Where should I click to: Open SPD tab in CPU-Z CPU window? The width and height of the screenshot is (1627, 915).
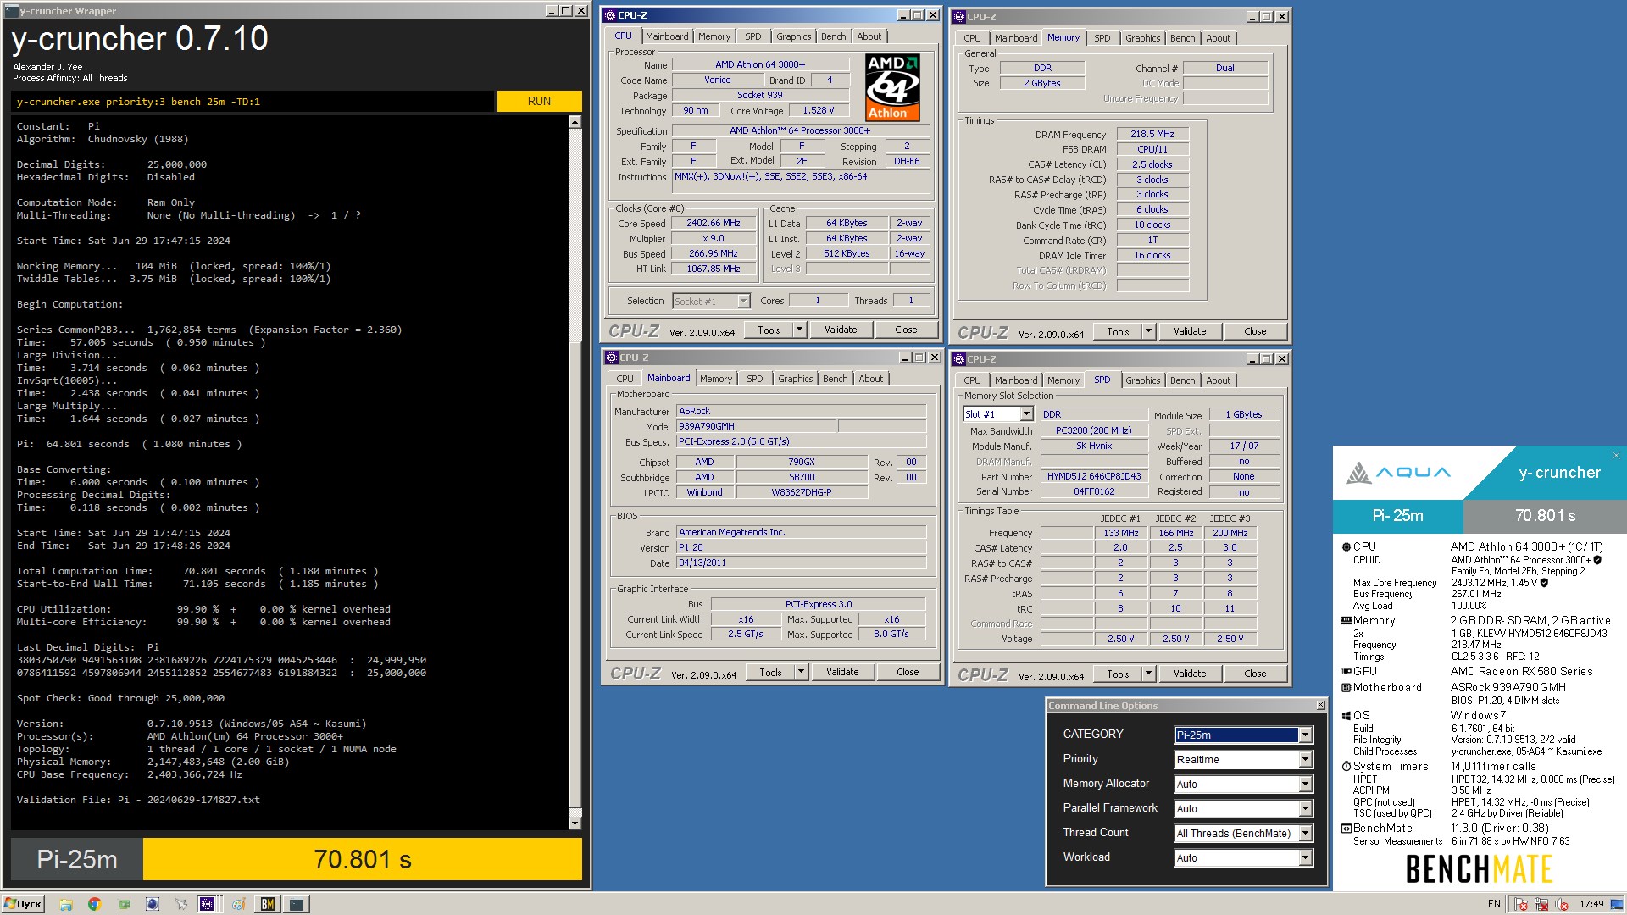(x=752, y=36)
